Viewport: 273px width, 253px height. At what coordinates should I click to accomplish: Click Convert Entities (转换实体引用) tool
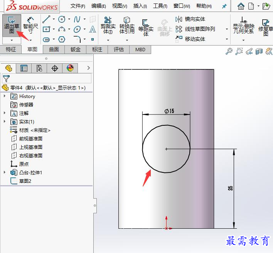click(127, 25)
